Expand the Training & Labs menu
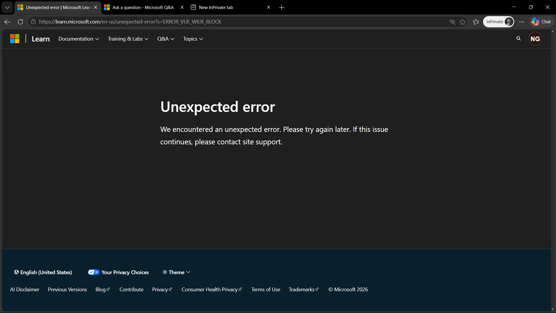Viewport: 556px width, 313px height. click(x=128, y=39)
